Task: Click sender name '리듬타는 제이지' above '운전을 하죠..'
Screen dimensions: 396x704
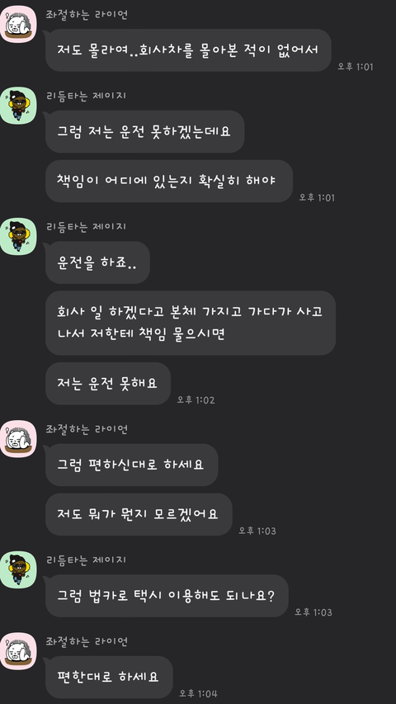Action: pyautogui.click(x=86, y=227)
